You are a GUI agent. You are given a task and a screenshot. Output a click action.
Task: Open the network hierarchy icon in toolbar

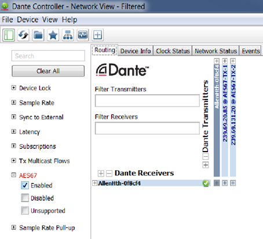(68, 35)
